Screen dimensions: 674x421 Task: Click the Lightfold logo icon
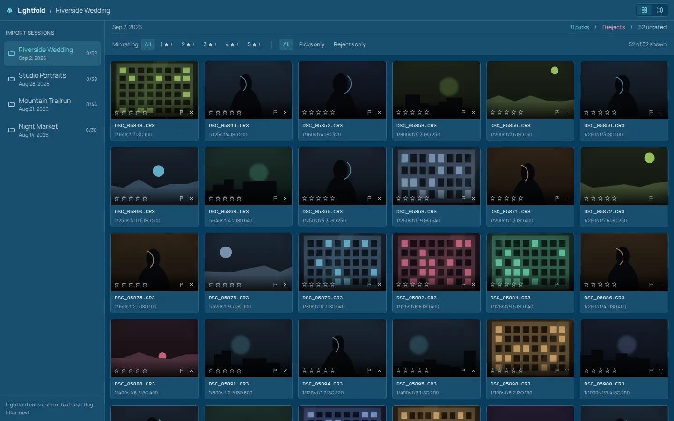coord(10,10)
